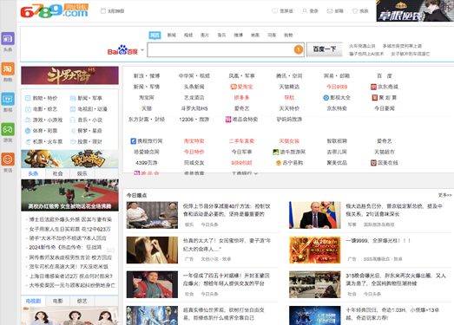454x325 pixels.
Task: Click the Baidu paw logo
Action: (122, 49)
